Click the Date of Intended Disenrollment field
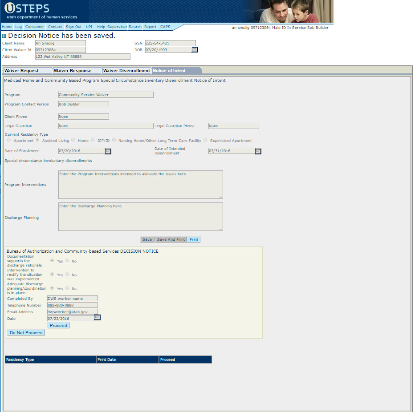 click(x=232, y=151)
